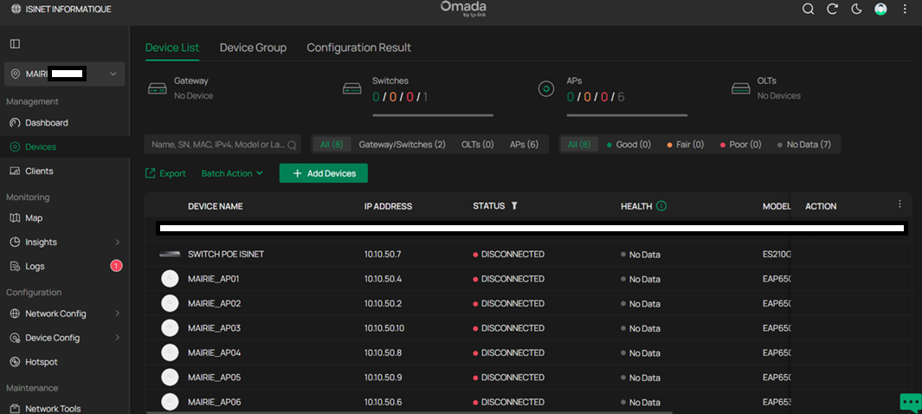Click the OLTs summary icon
Screen dimensions: 922x414
741,89
